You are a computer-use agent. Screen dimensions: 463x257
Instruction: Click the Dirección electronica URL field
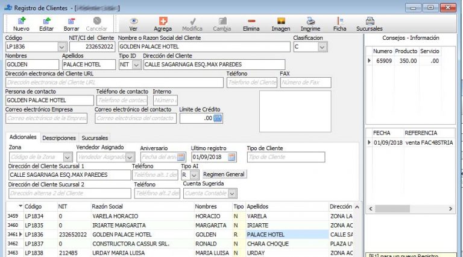pos(115,83)
